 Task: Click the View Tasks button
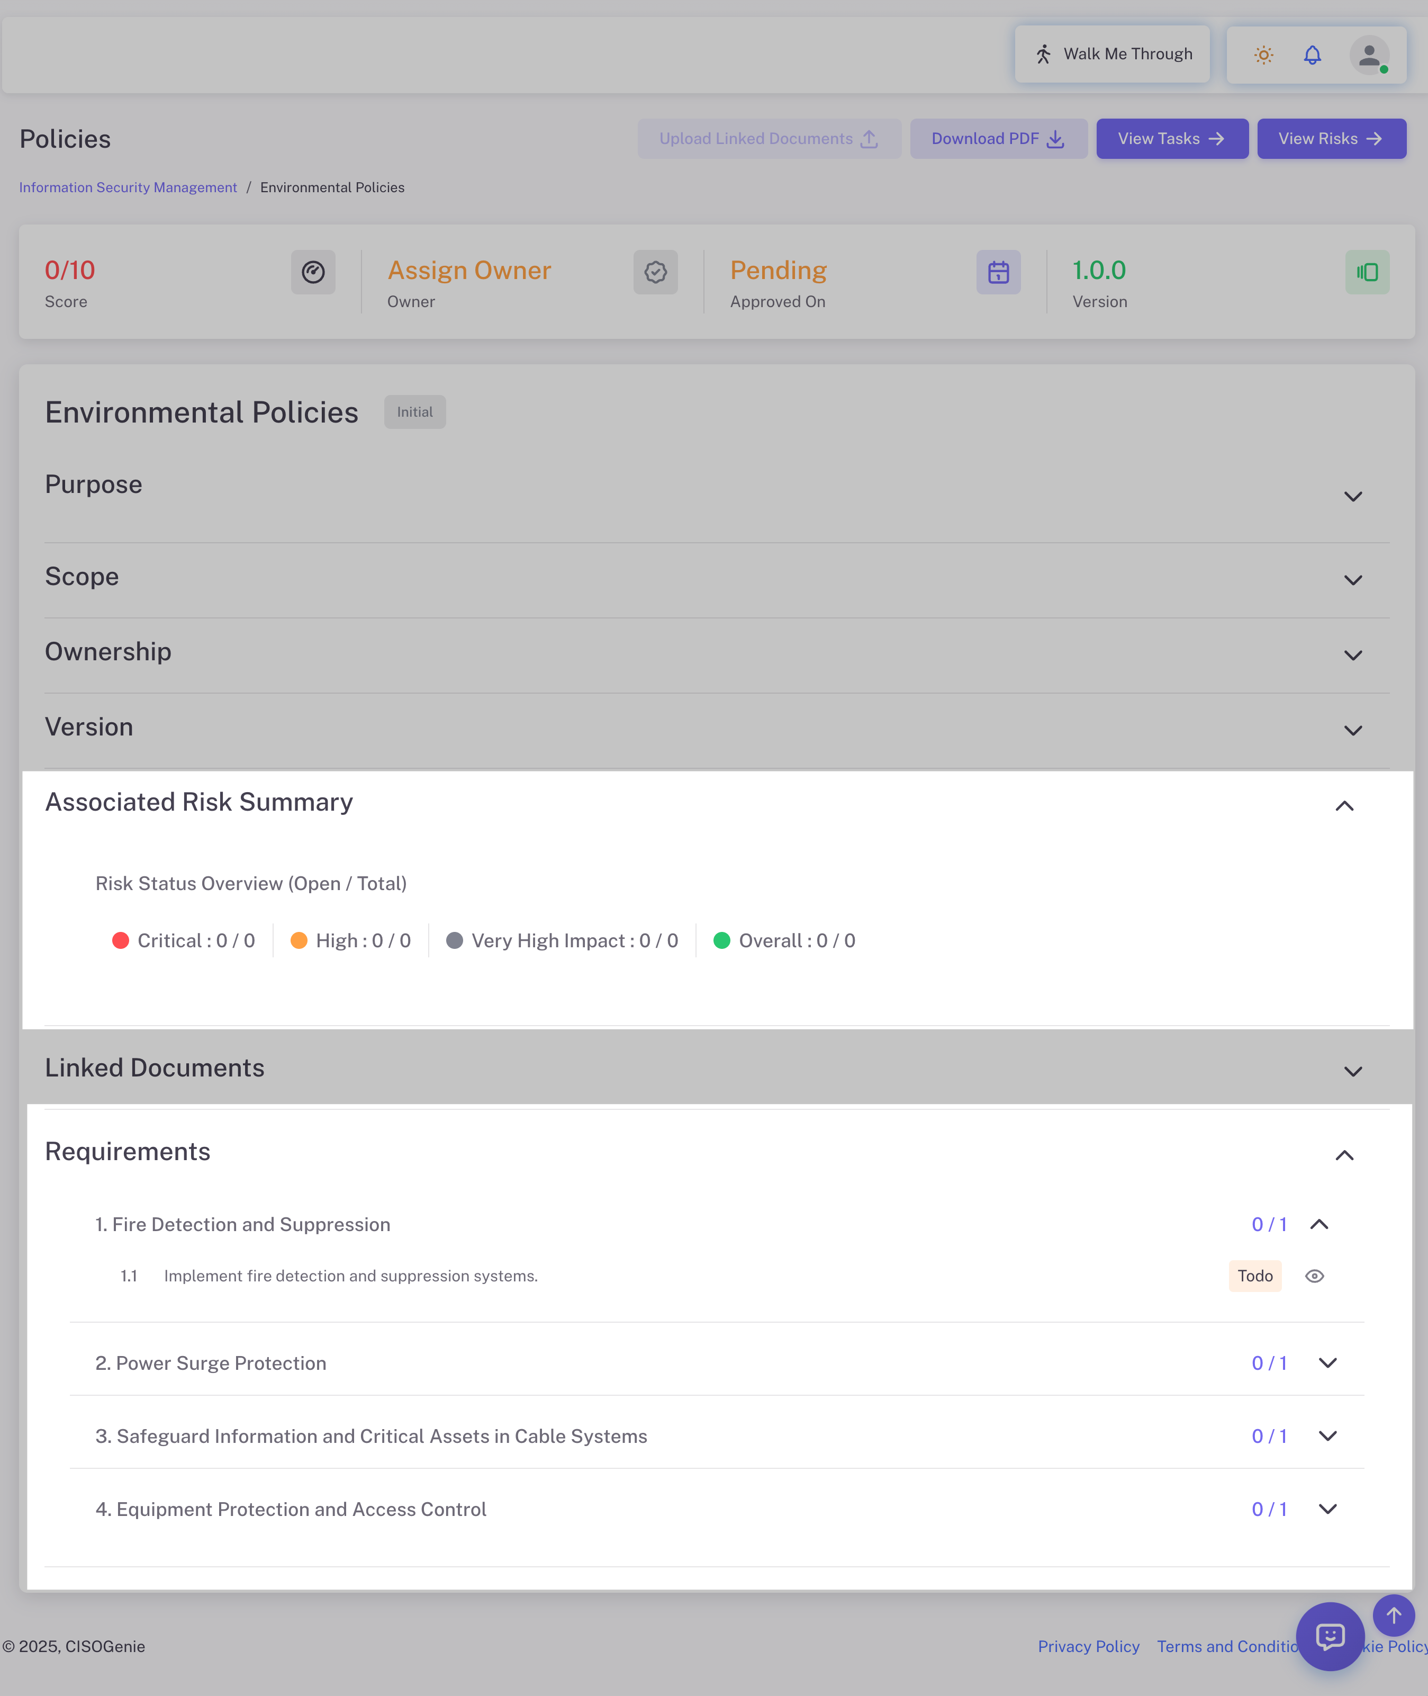(x=1171, y=139)
